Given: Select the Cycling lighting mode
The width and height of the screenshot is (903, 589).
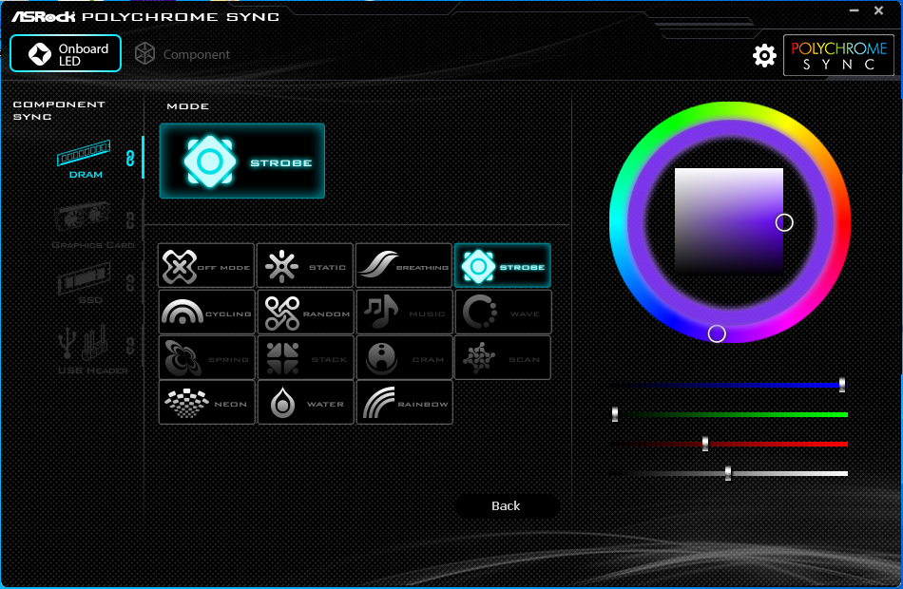Looking at the screenshot, I should pos(206,312).
